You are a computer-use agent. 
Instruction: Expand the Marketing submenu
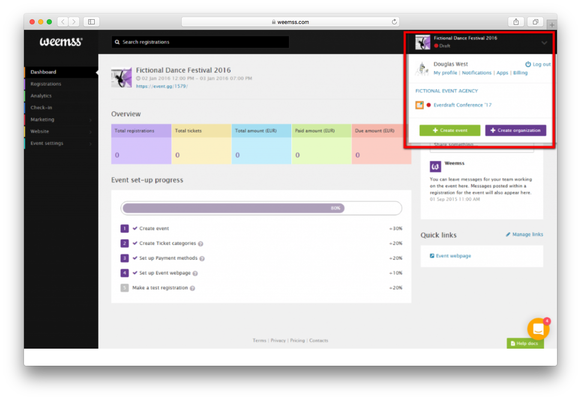coord(90,120)
